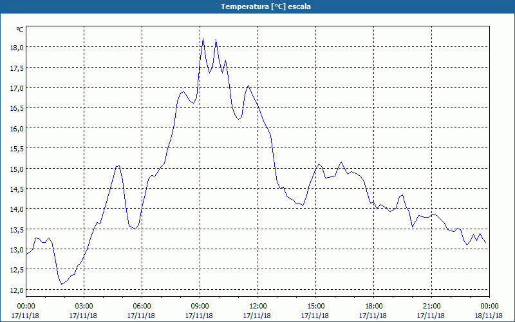The width and height of the screenshot is (515, 322).
Task: Click the 17,0 y-axis label
Action: pos(17,88)
